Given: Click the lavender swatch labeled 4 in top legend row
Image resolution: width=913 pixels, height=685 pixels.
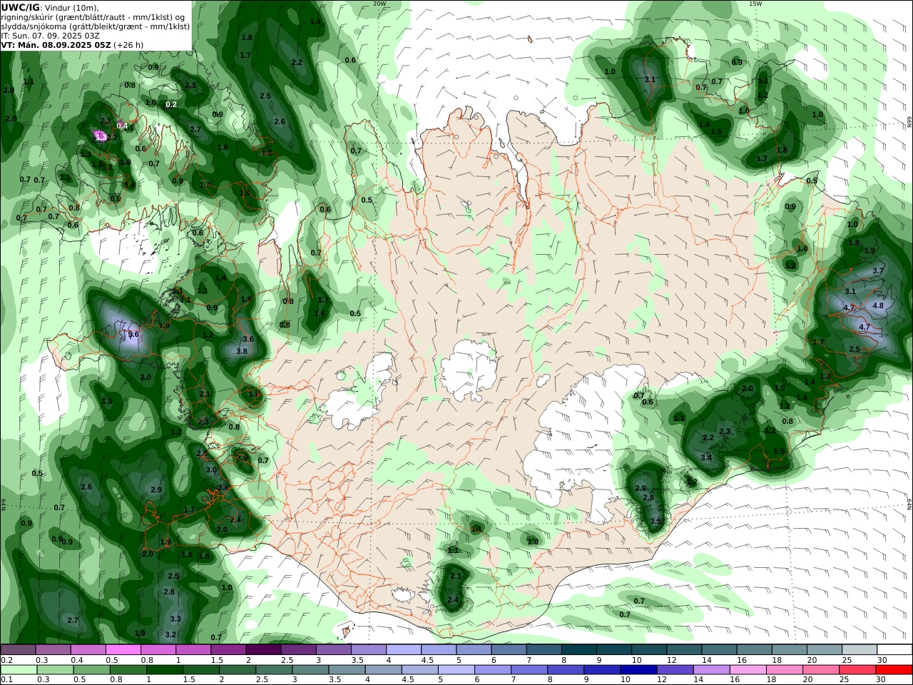Looking at the screenshot, I should click(404, 650).
